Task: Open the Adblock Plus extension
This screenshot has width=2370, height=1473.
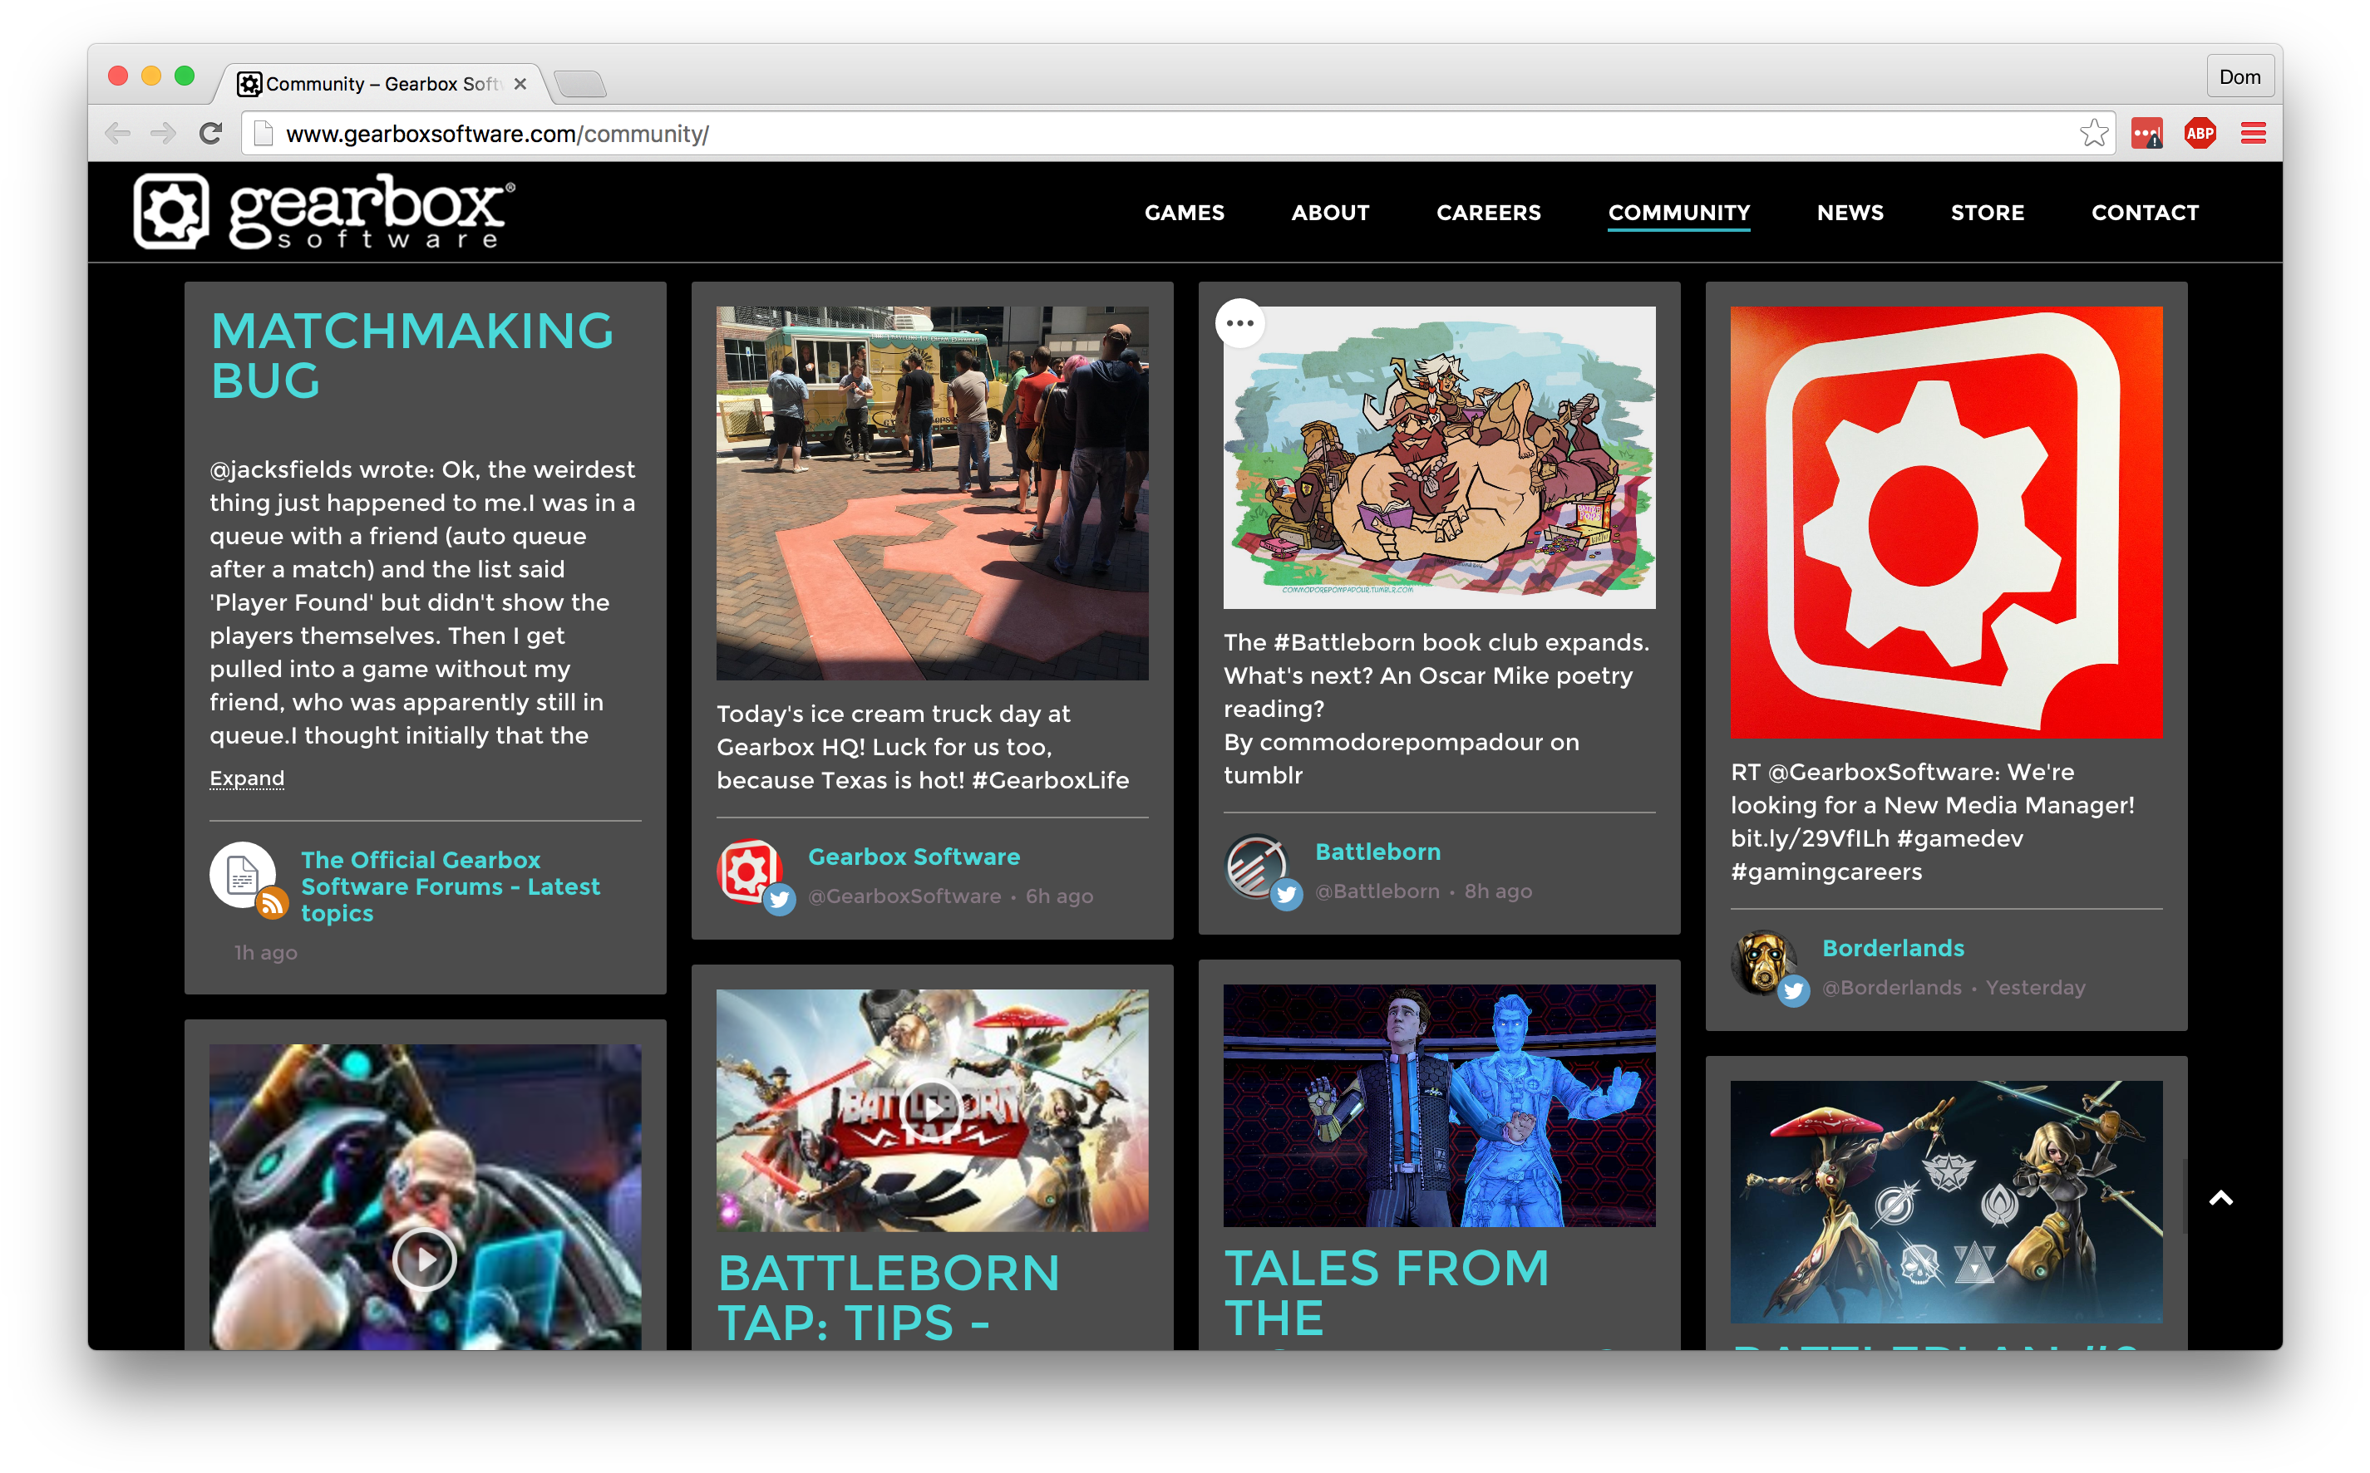Action: [x=2200, y=134]
